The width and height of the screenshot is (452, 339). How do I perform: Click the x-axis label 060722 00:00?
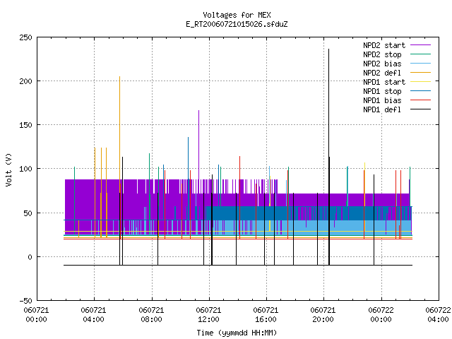point(381,315)
